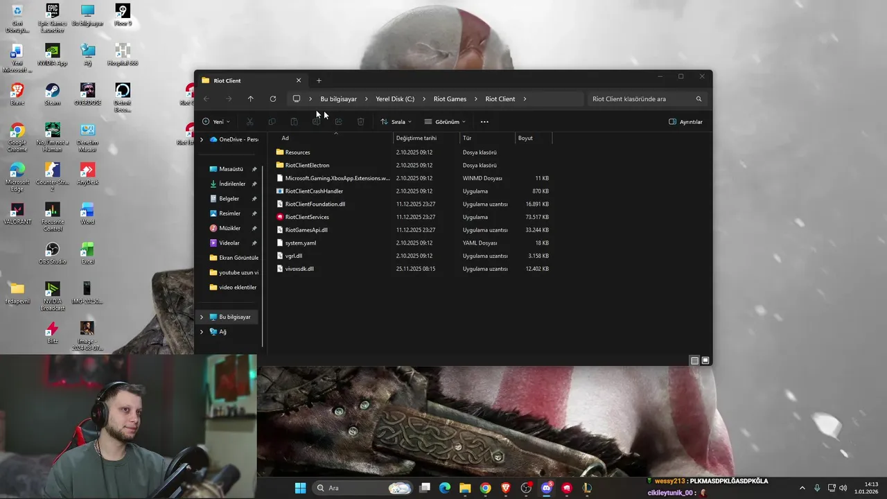
Task: Select system.yaml file
Action: pos(300,243)
